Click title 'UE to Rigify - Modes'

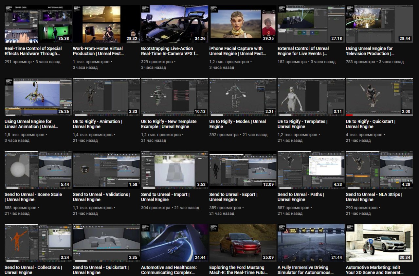click(x=238, y=124)
